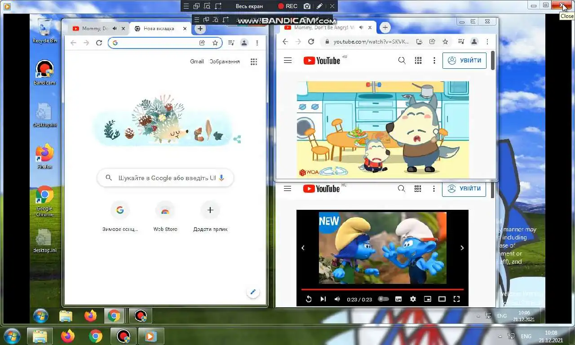Skip to next video in Smurfs player
Screen dimensions: 575x345
point(323,299)
